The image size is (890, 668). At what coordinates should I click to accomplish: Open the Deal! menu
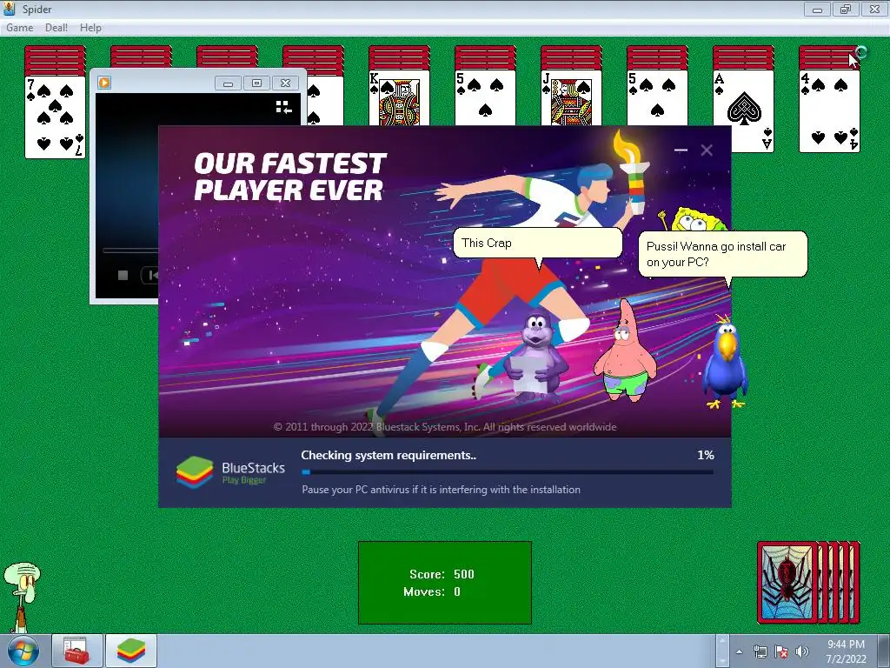click(x=56, y=27)
